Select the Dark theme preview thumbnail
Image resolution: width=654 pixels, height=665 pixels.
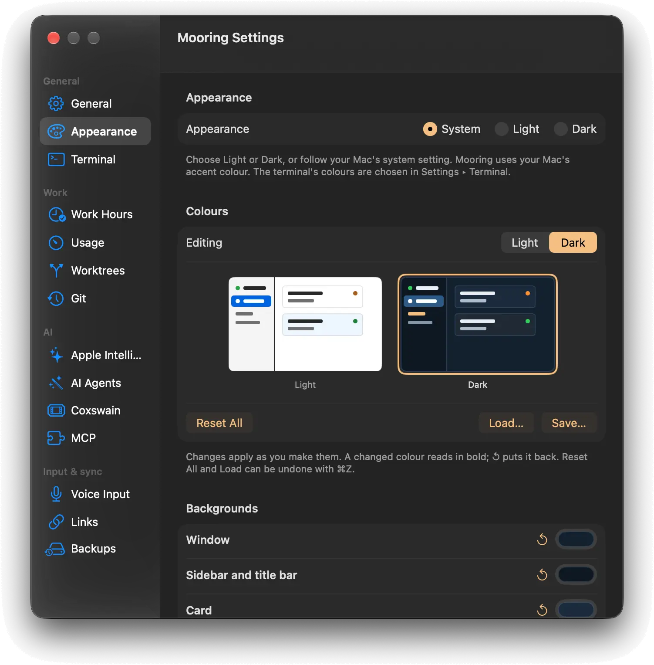478,324
